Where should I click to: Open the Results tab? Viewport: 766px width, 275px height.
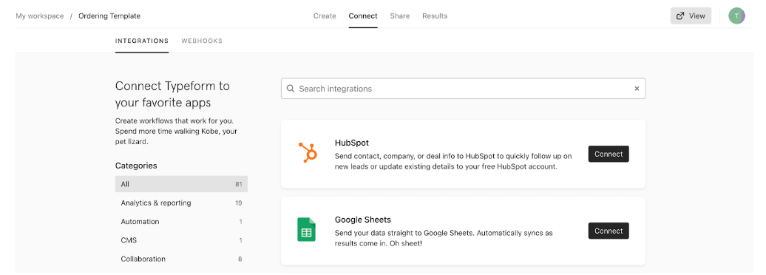point(435,16)
